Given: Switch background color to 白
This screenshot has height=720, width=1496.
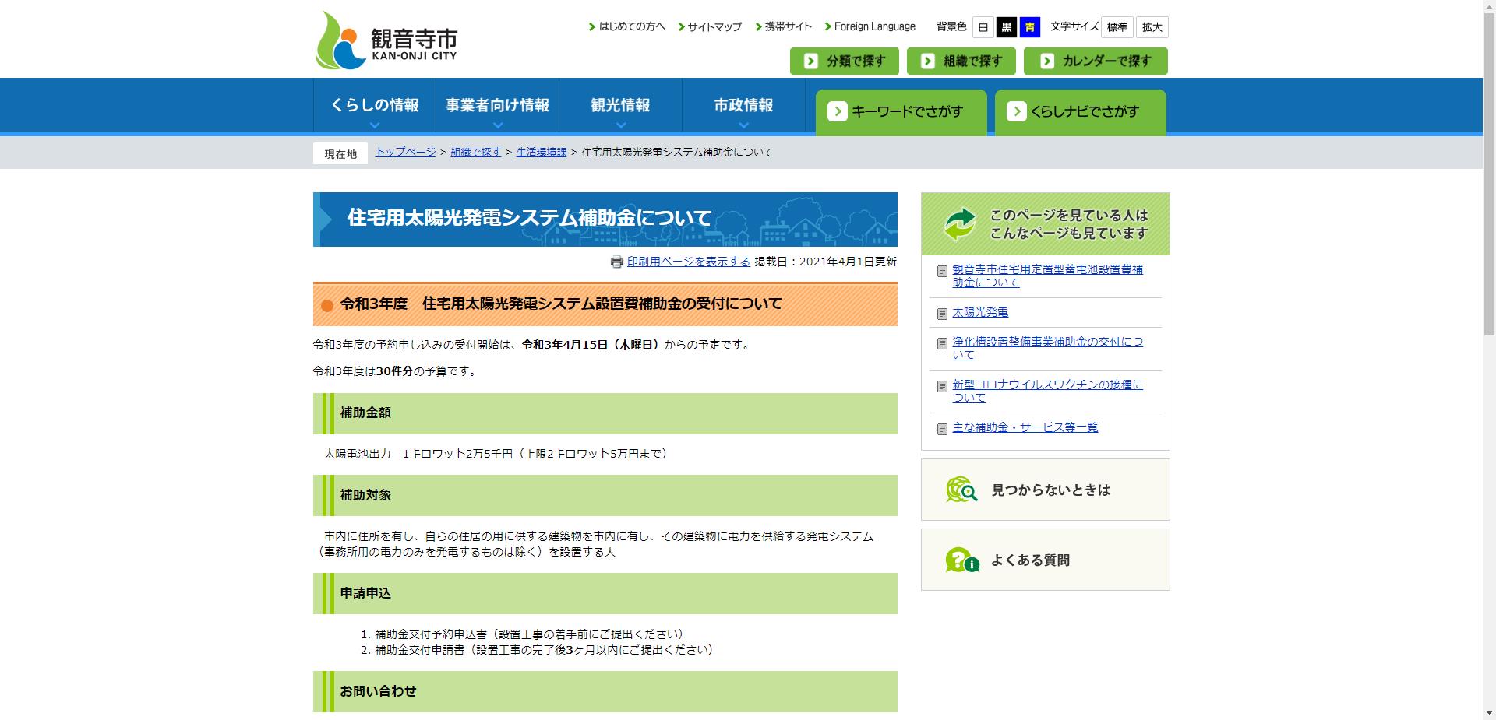Looking at the screenshot, I should pos(982,27).
